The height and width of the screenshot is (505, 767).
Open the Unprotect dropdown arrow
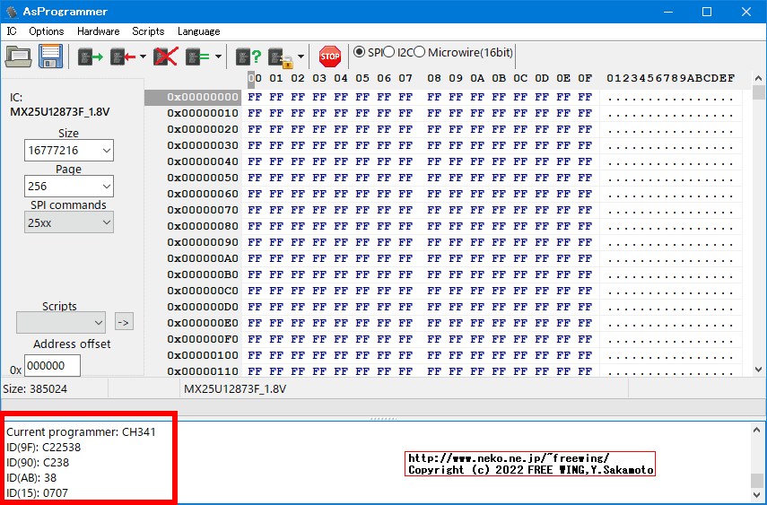(x=301, y=57)
